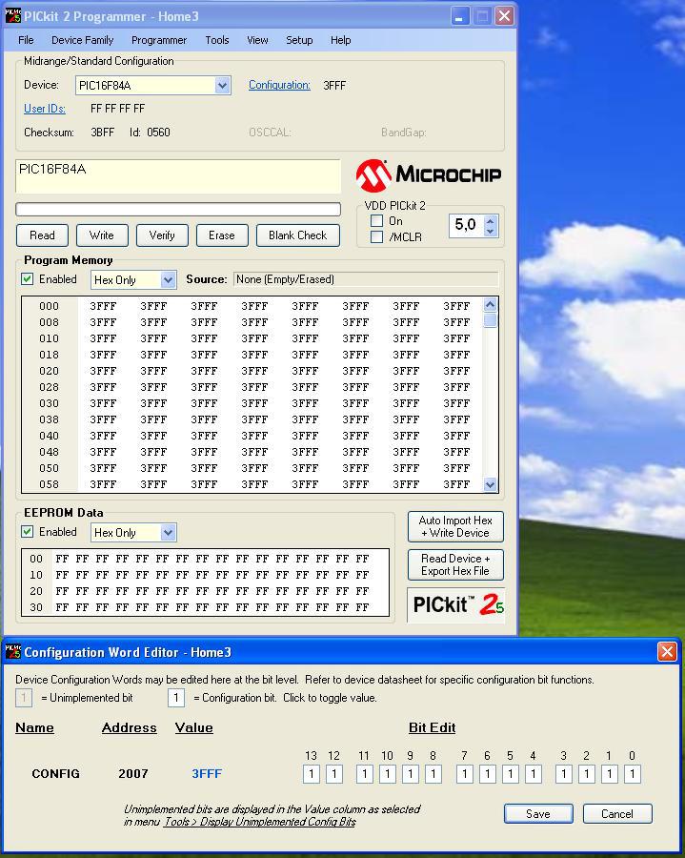Screen dimensions: 685x858
Task: Toggle configuration bit 6
Action: (x=487, y=774)
